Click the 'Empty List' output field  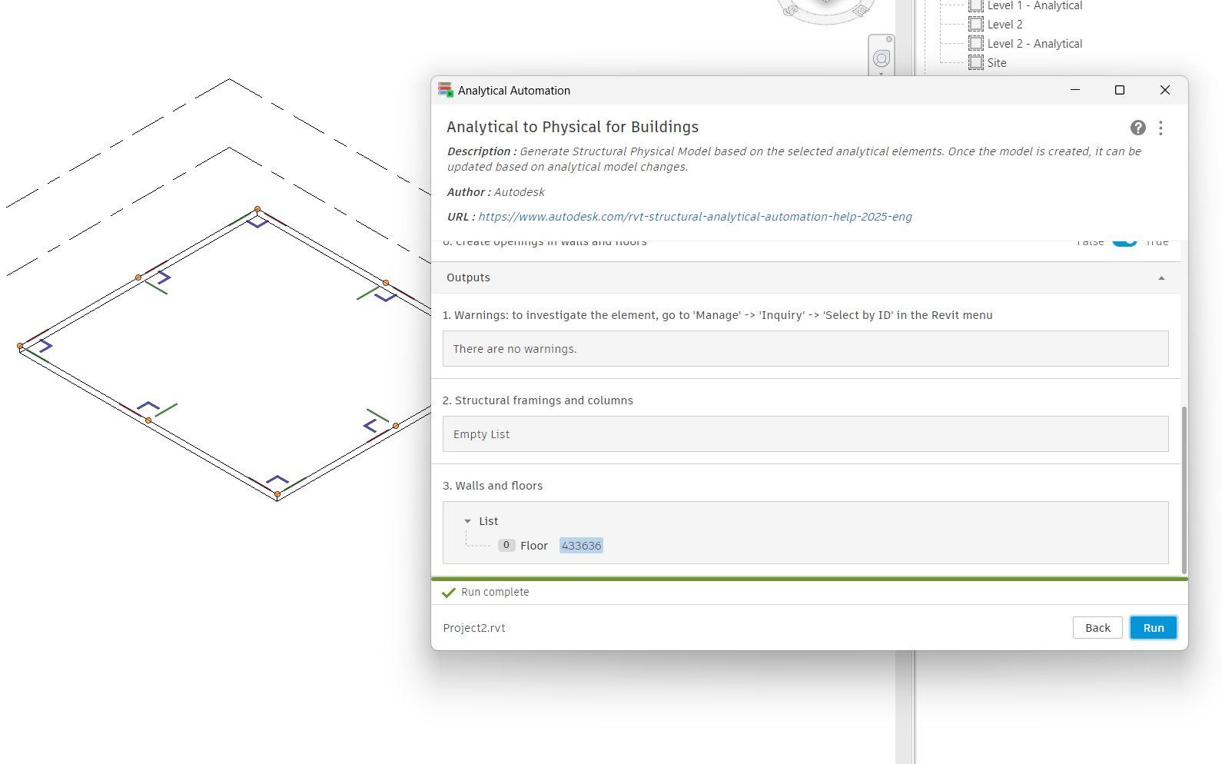(x=805, y=434)
